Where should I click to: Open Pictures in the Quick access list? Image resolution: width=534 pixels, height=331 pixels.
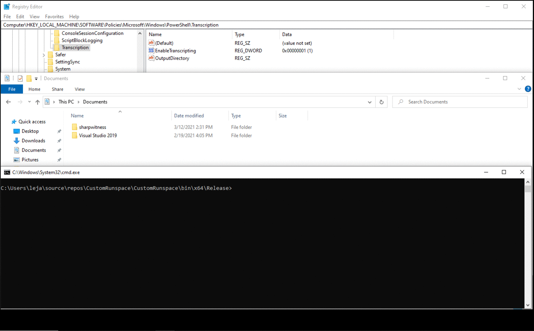(30, 160)
